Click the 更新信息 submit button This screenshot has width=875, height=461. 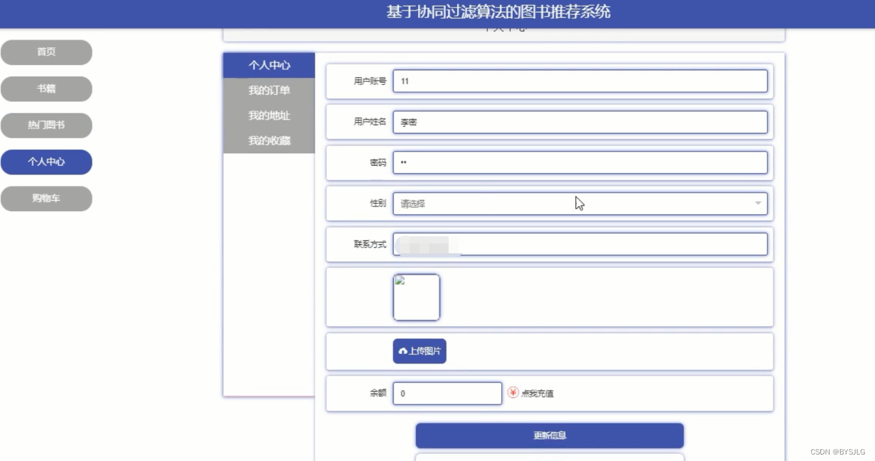(549, 436)
